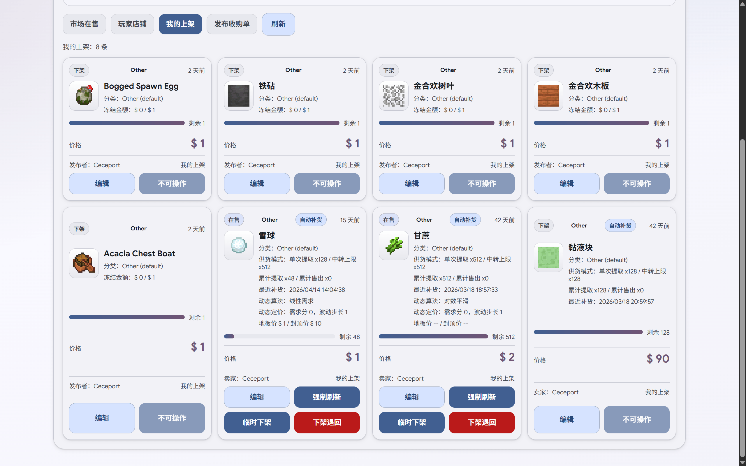Click the $ 2 price on 甘蔗
Screen dimensions: 746x466
pos(507,357)
